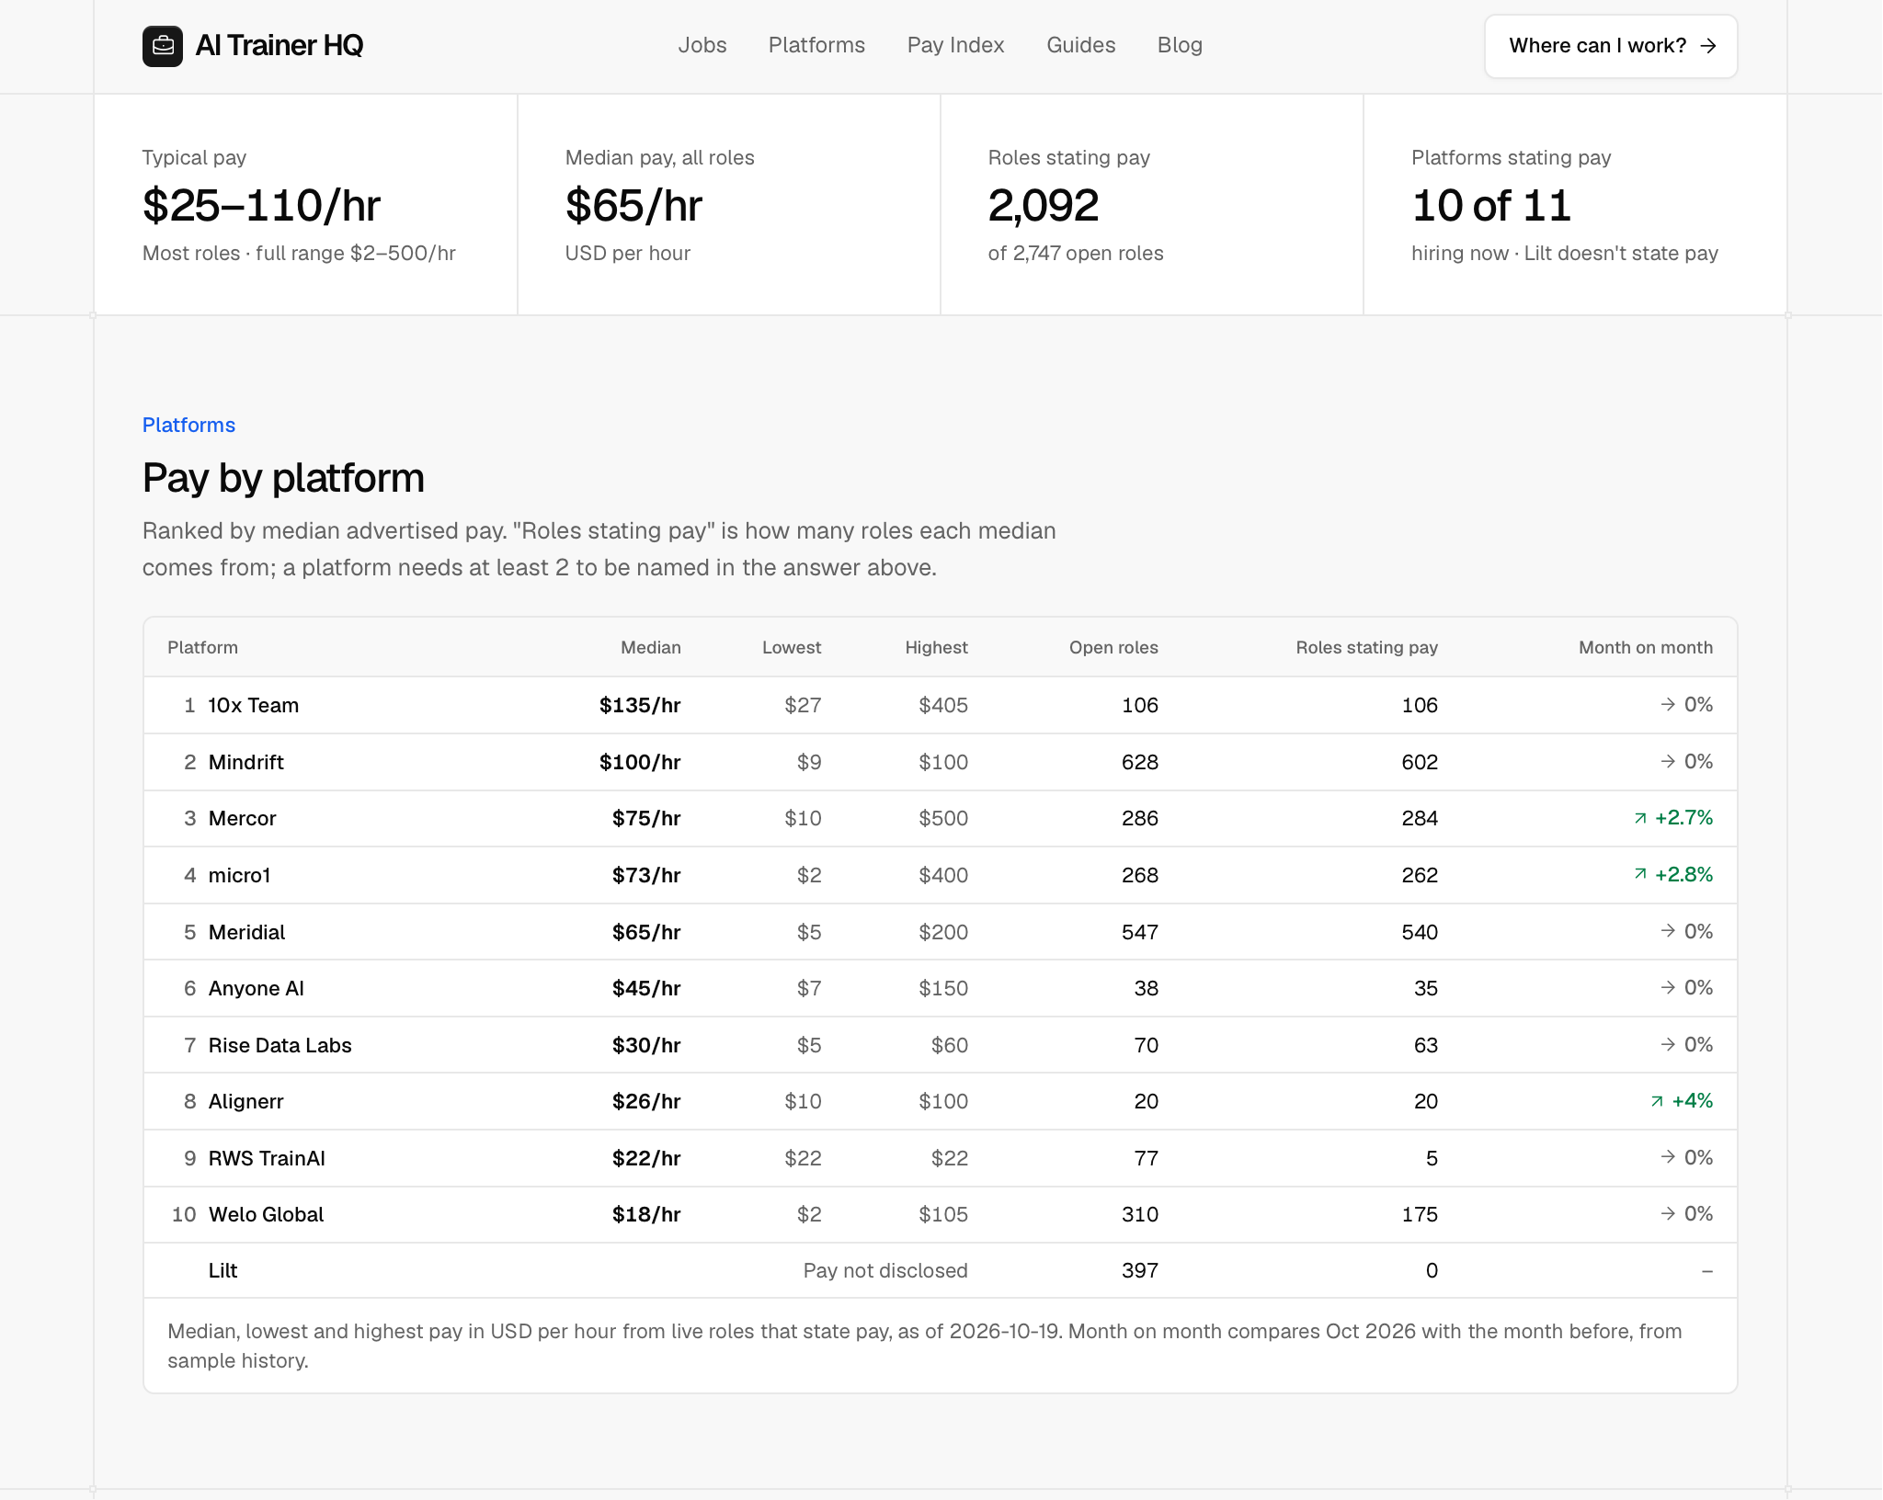The width and height of the screenshot is (1883, 1500).
Task: Select the Lilt platform name
Action: tap(223, 1270)
